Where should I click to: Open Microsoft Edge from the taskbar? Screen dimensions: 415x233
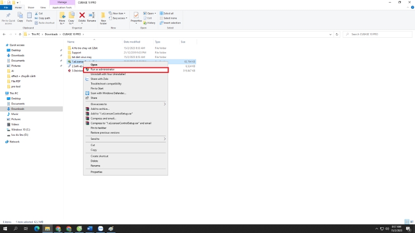37,229
